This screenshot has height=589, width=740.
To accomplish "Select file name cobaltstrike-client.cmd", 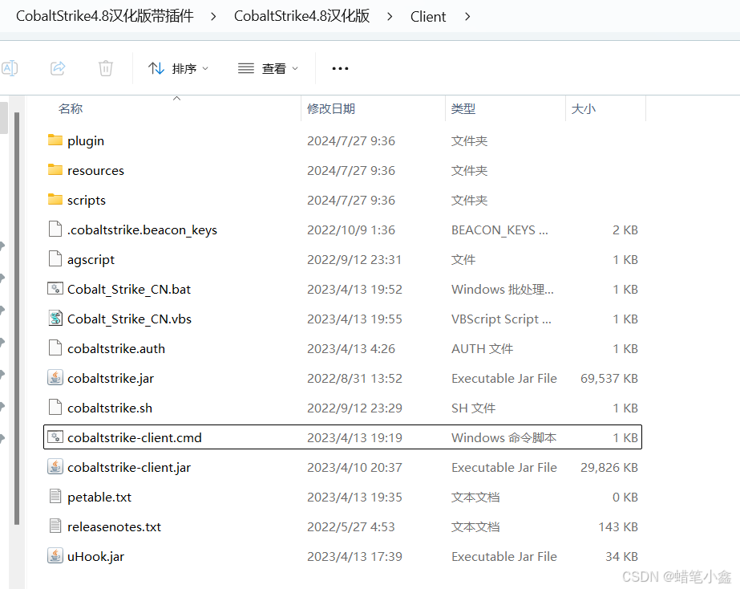I will tap(135, 438).
